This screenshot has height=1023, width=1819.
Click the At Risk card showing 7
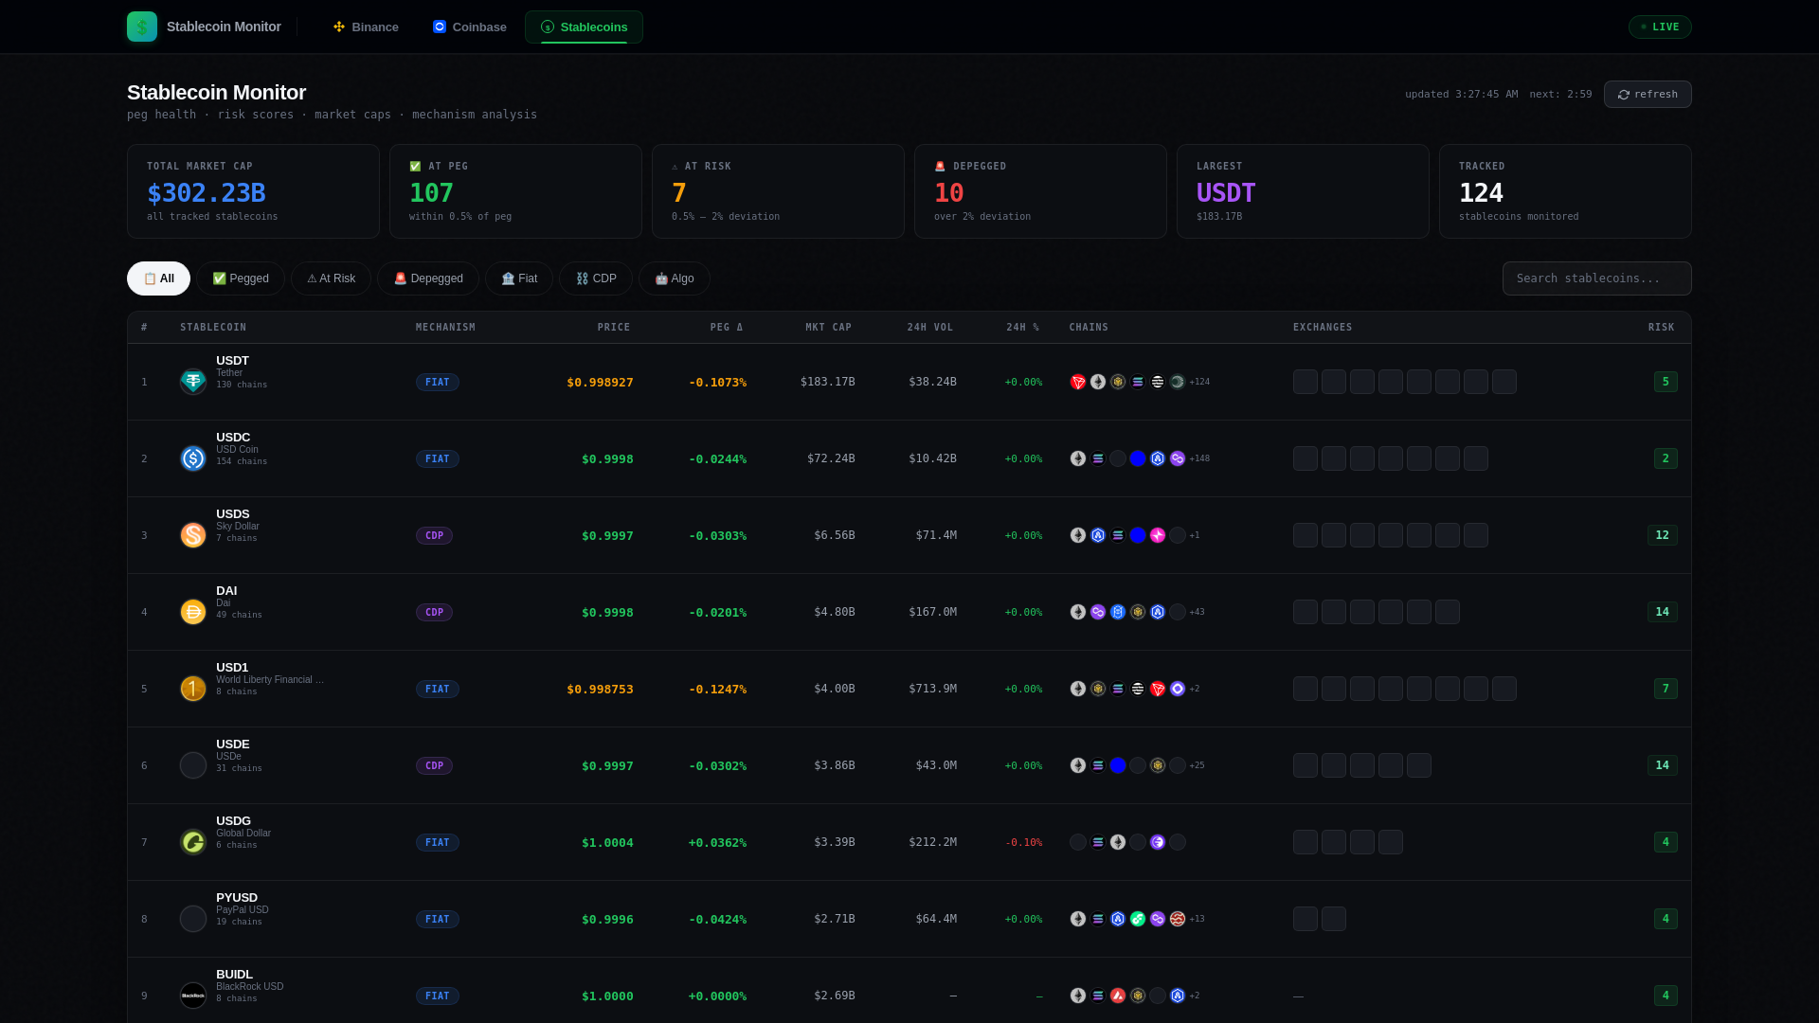point(778,191)
